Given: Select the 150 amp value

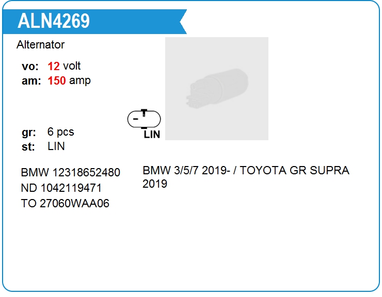Looking at the screenshot, I should point(69,80).
